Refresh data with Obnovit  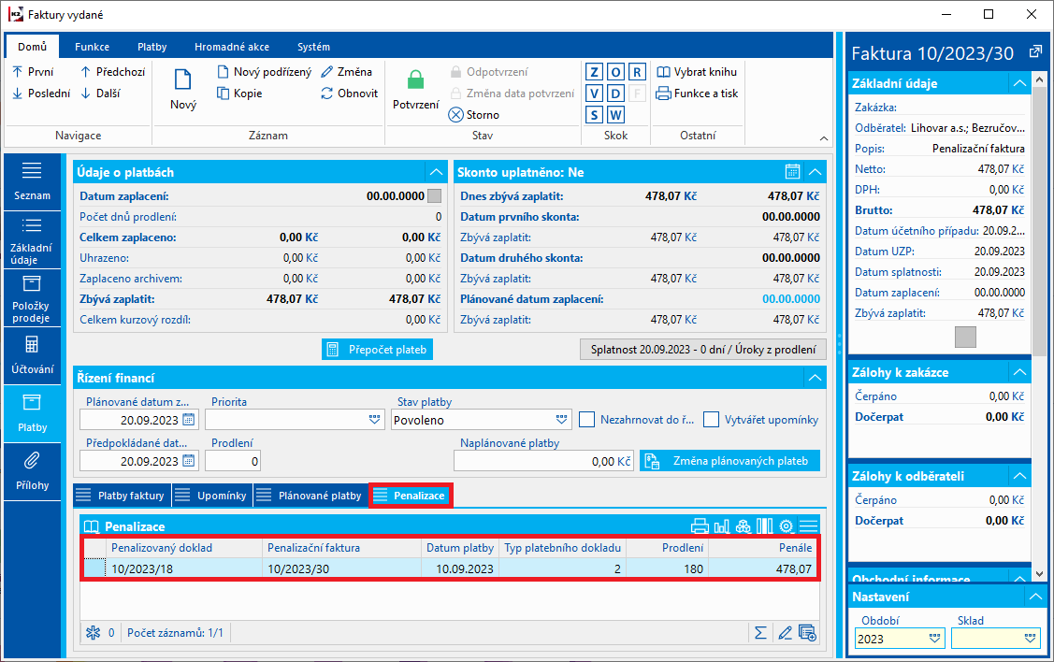point(350,94)
